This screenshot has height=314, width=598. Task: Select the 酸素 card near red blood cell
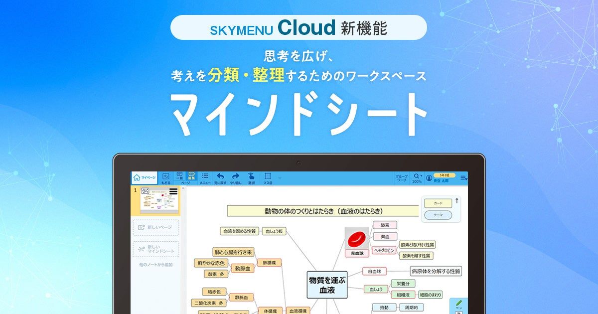coord(385,225)
